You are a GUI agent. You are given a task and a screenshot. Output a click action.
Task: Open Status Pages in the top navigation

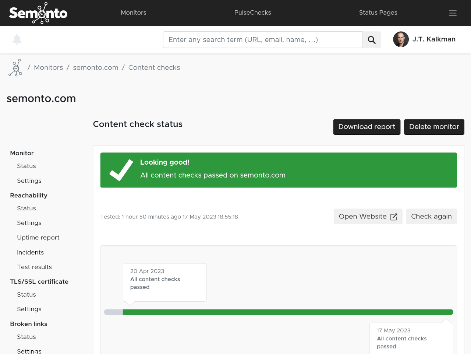(x=378, y=13)
